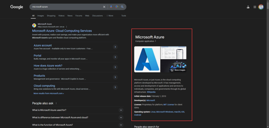This screenshot has width=269, height=128.
Task: Click arrow button for the Portal sitelink
Action: point(115,57)
